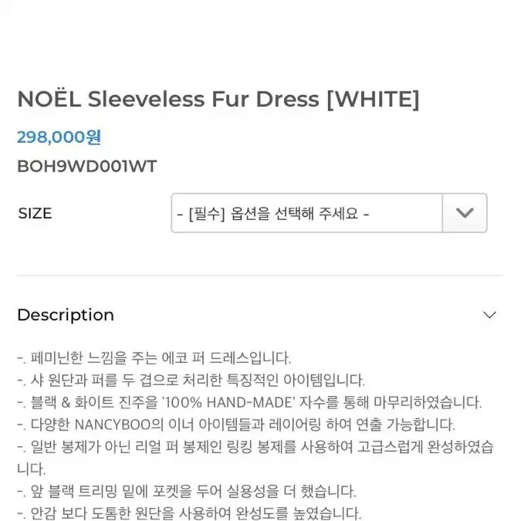The width and height of the screenshot is (521, 521).
Task: Click the wrapped '니다.' text line
Action: [x=31, y=469]
